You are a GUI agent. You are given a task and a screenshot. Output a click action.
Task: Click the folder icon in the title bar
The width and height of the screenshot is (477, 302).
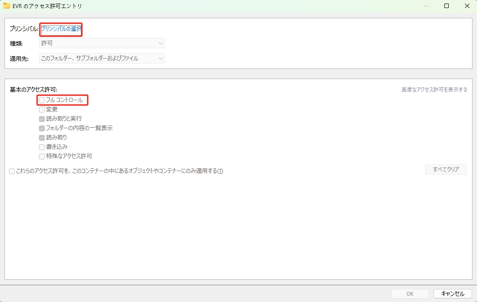pyautogui.click(x=7, y=6)
